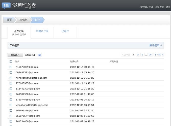Select the 订户 breadcrumb
This screenshot has height=126, width=171.
pyautogui.click(x=38, y=20)
